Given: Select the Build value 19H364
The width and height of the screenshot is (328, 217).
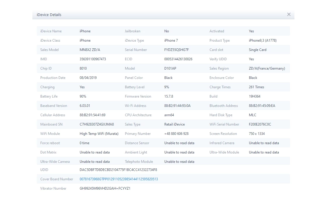Looking at the screenshot, I should pos(254,96).
